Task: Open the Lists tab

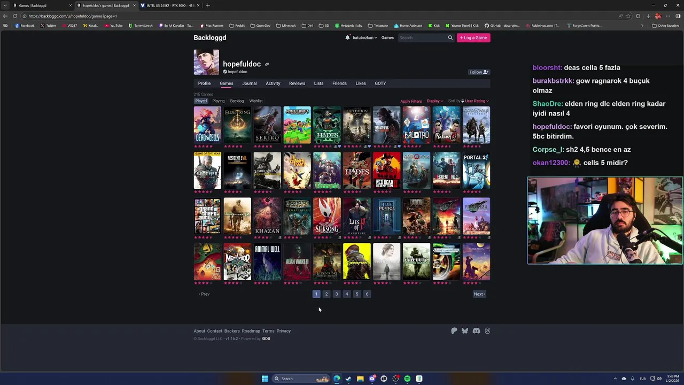Action: coord(318,83)
